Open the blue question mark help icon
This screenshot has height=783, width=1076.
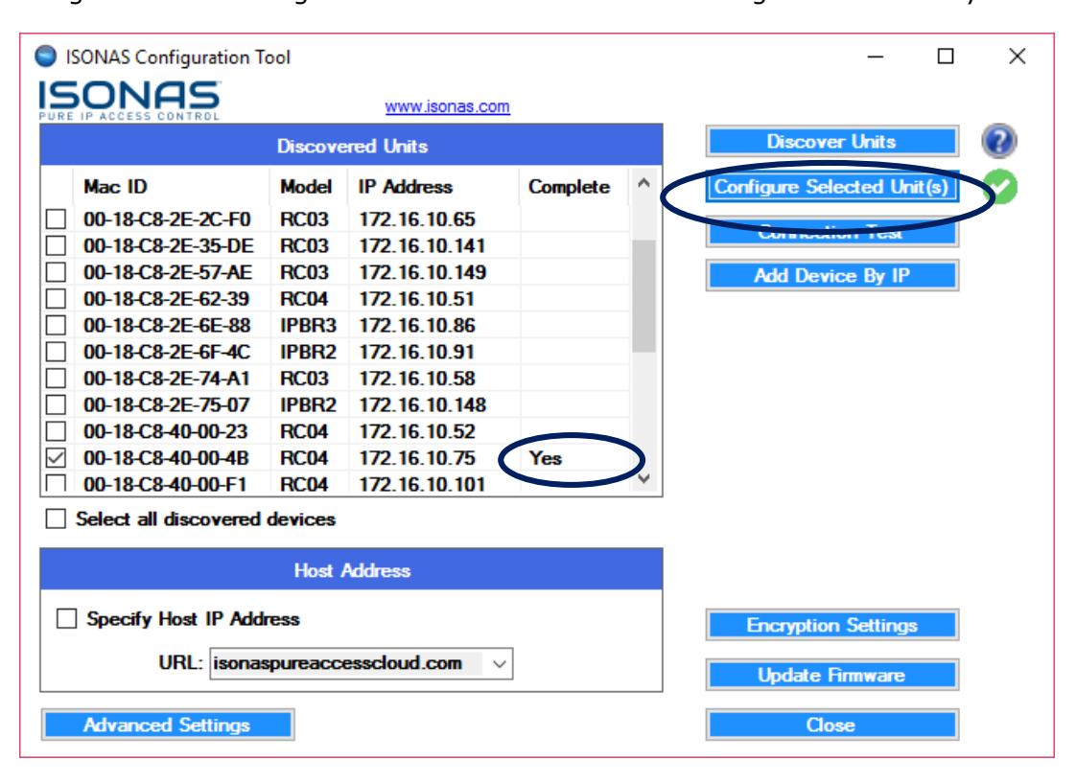pyautogui.click(x=999, y=141)
